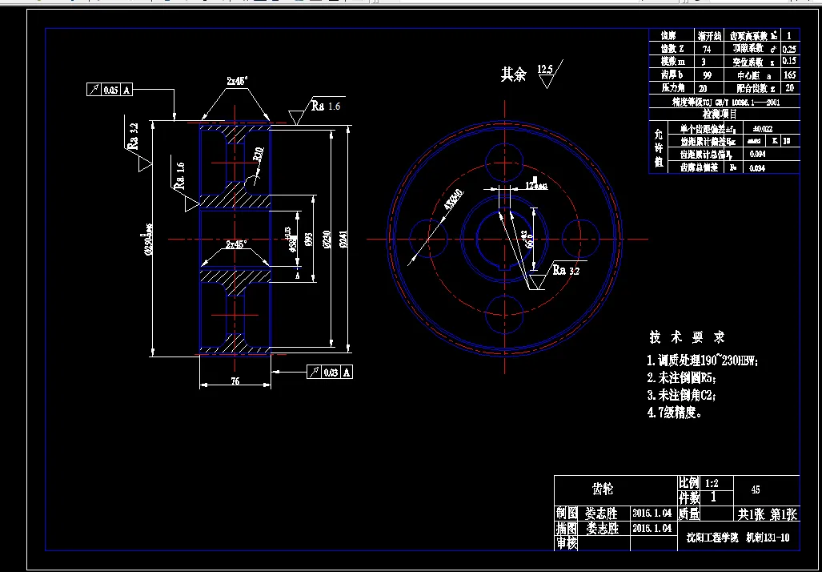Select the 齿厚 b value 99

click(x=707, y=75)
